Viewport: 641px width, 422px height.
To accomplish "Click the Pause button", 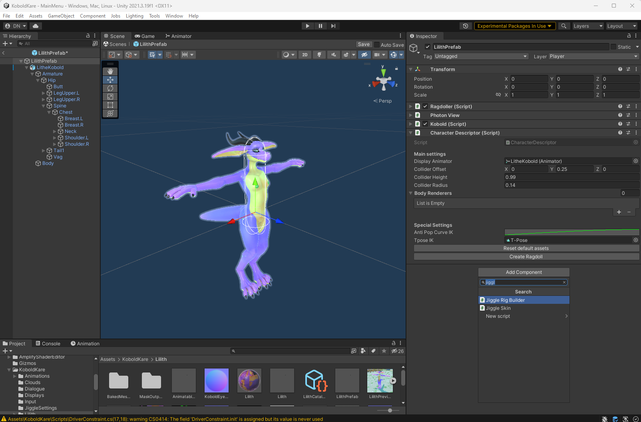I will (320, 26).
